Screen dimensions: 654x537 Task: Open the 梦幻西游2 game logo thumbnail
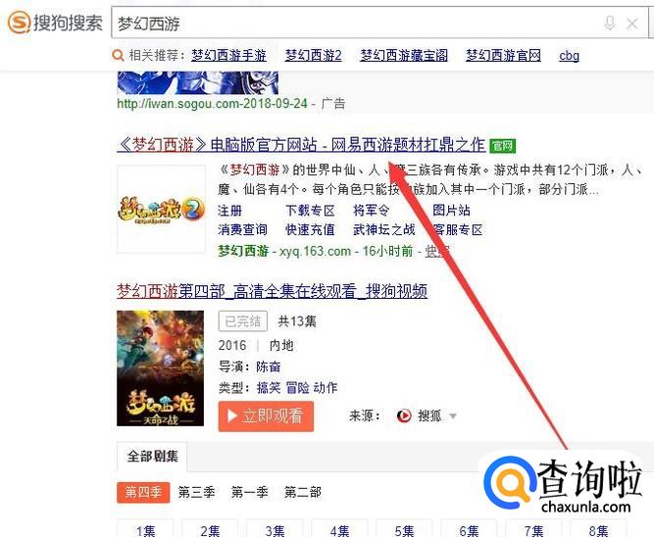tap(161, 210)
